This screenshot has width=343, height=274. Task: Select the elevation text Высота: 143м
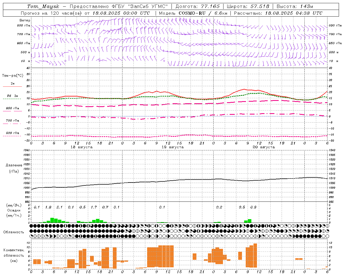[x=295, y=6]
